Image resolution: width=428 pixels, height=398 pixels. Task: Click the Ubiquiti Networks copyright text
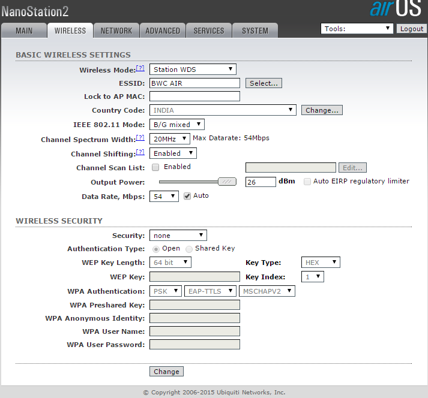[214, 392]
